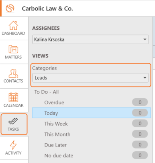Expand the Kalina Krsoska assignee dropdown arrow
This screenshot has width=155, height=163.
[x=145, y=39]
